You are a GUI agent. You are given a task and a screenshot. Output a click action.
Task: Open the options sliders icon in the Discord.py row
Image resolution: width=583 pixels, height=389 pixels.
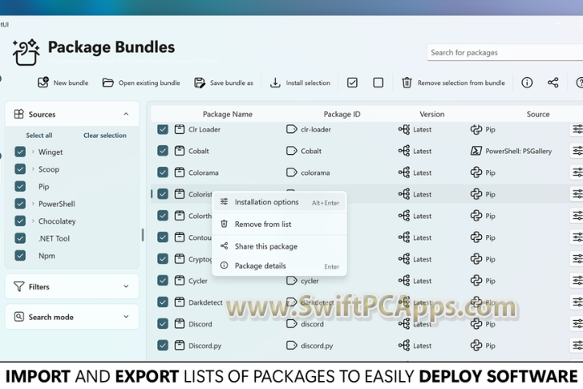577,345
